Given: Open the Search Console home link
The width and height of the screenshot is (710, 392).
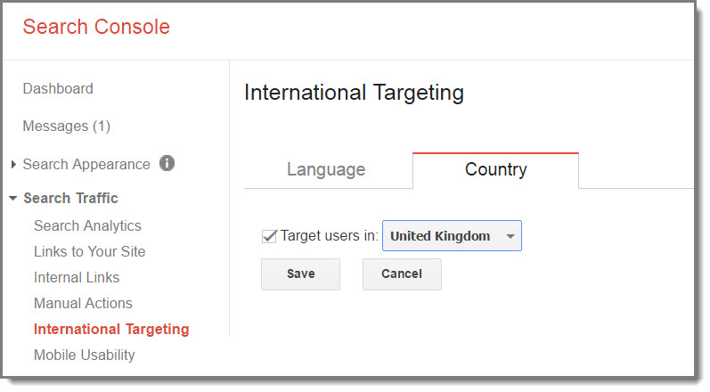Looking at the screenshot, I should pos(96,27).
